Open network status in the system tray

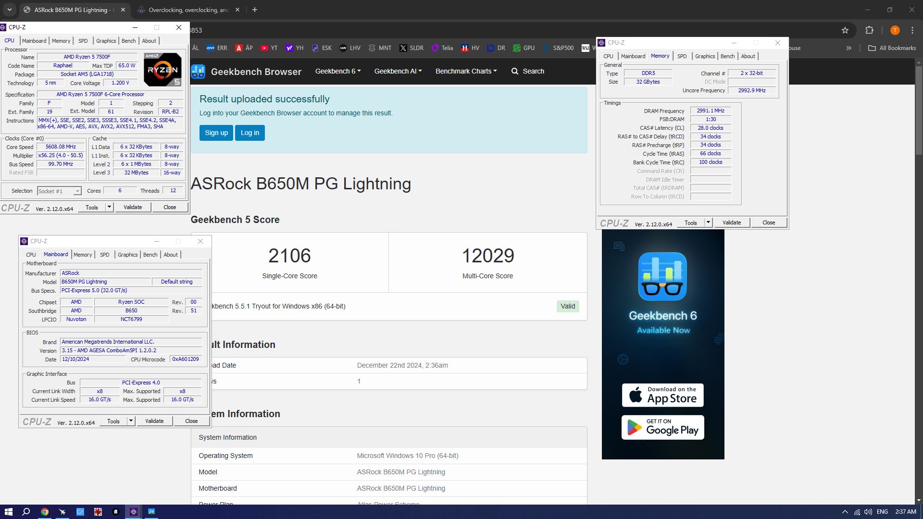coord(857,512)
